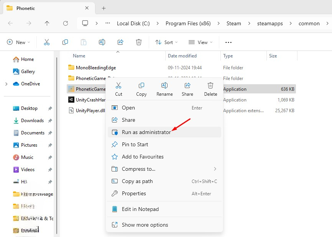
Task: Sort files by the Size column
Action: pyautogui.click(x=273, y=56)
